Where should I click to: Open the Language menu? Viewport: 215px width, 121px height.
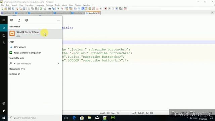(40, 5)
